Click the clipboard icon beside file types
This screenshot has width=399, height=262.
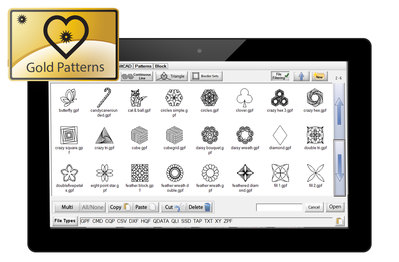(x=339, y=221)
